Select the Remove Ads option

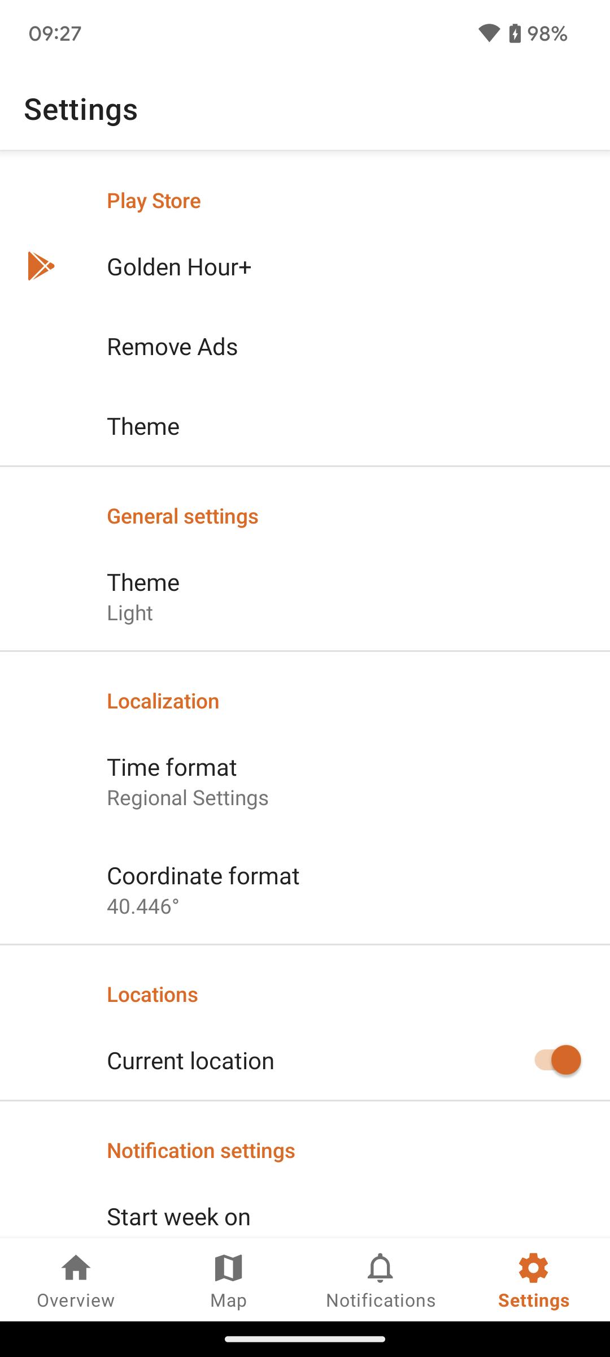[305, 347]
